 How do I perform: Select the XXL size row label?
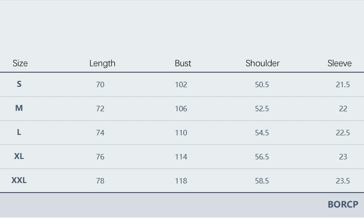[x=19, y=180]
